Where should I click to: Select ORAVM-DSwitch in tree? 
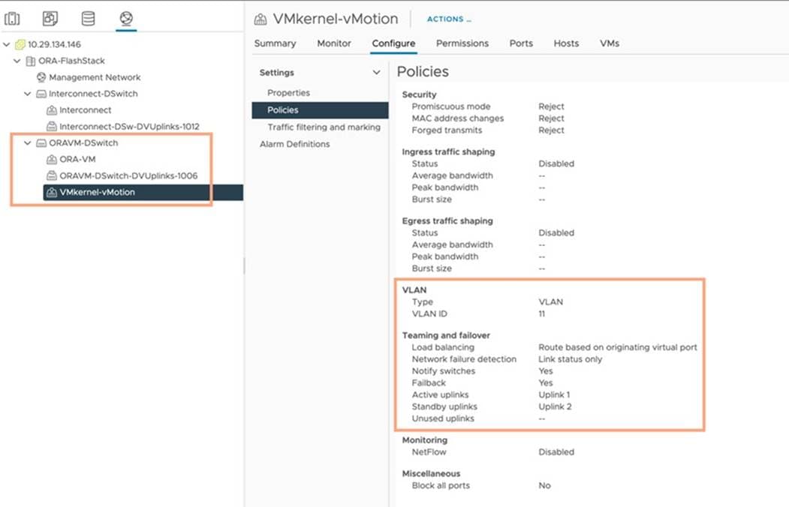click(x=83, y=143)
